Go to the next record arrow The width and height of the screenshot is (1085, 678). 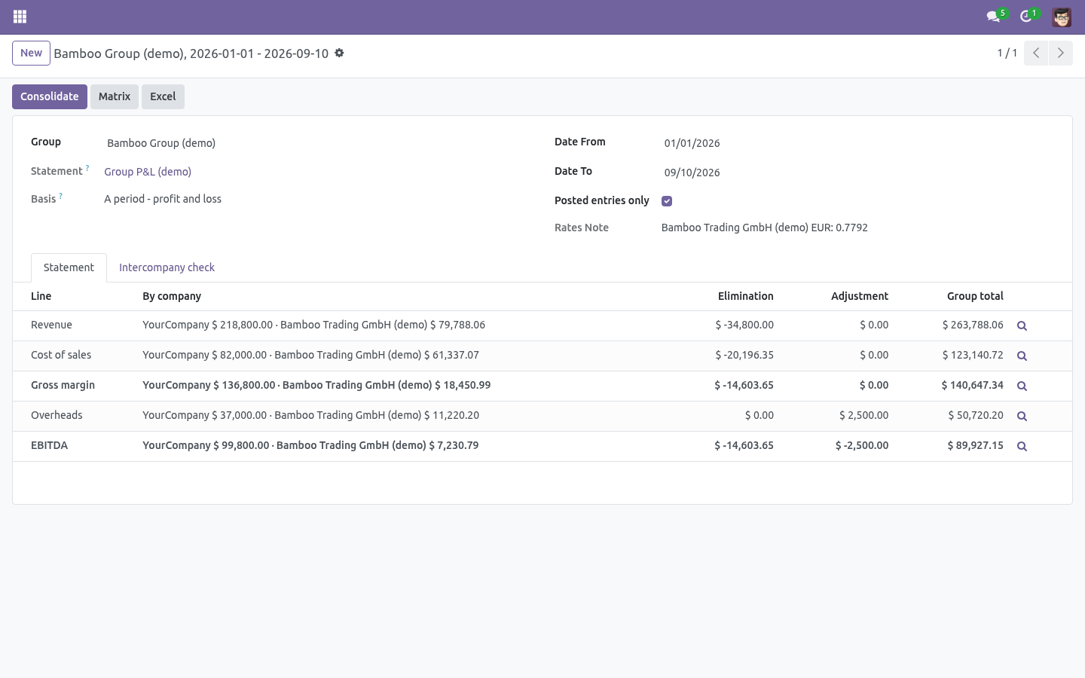click(1060, 53)
